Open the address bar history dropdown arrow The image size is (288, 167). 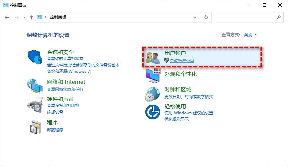195,17
